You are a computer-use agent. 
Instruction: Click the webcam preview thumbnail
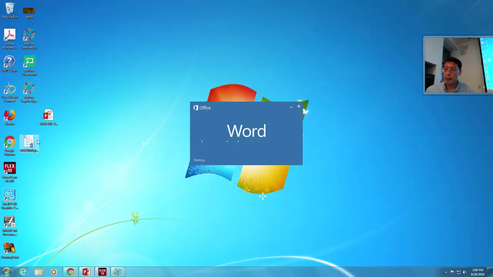coord(458,65)
